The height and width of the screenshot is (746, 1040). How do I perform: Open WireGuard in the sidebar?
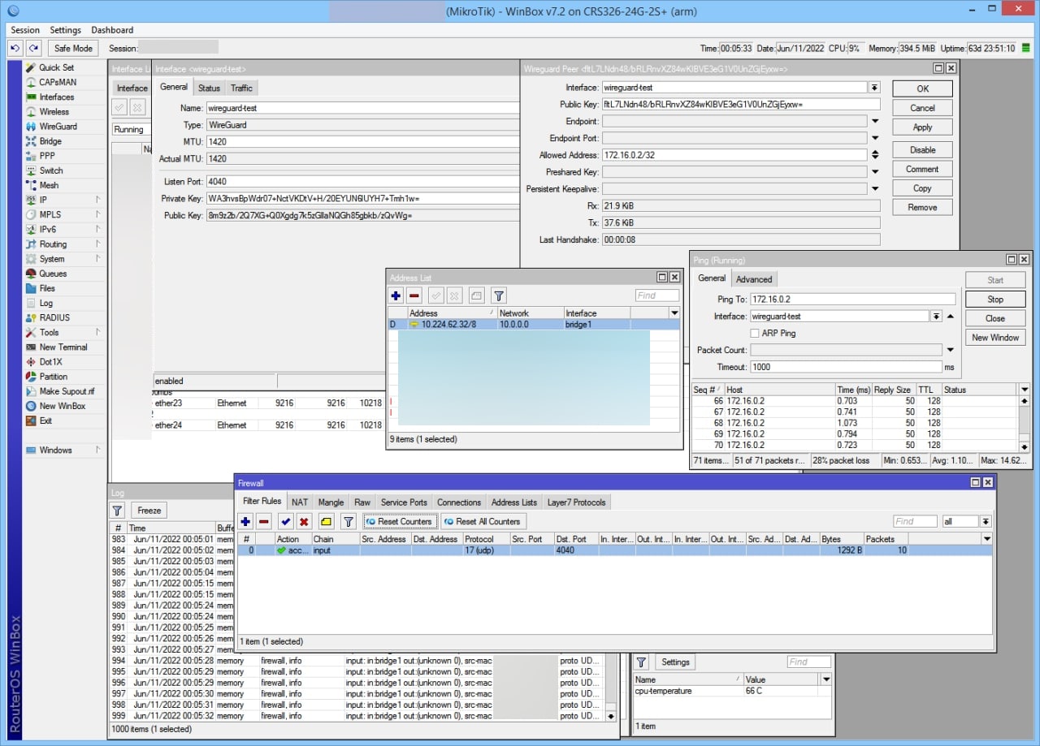point(58,127)
